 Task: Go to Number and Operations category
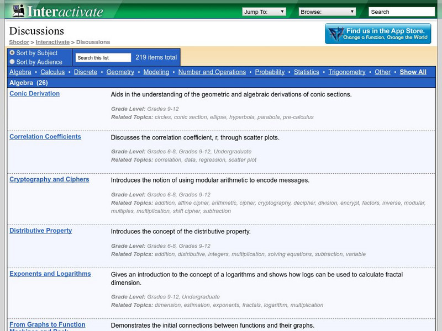212,72
